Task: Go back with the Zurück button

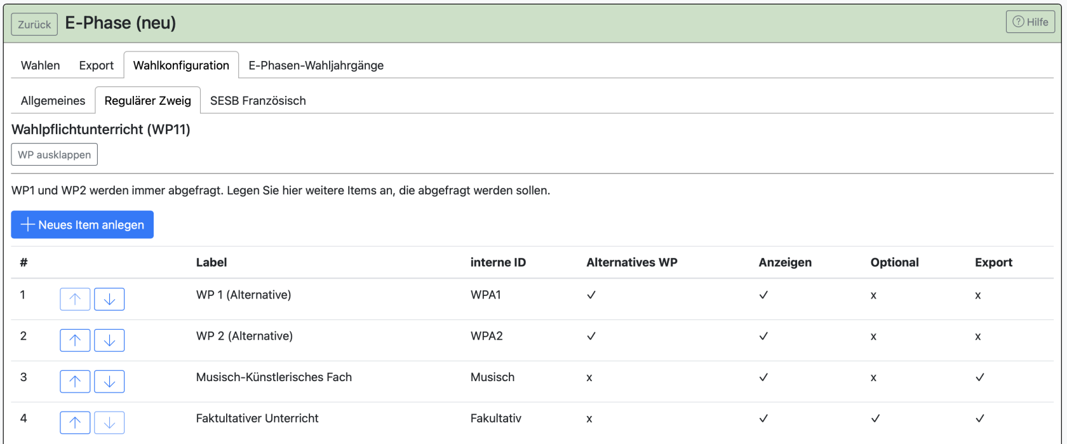Action: click(x=34, y=24)
